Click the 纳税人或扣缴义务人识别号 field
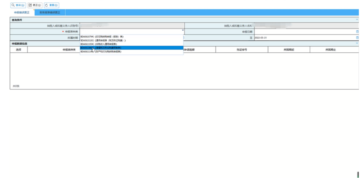Image resolution: width=363 pixels, height=178 pixels. [132, 26]
